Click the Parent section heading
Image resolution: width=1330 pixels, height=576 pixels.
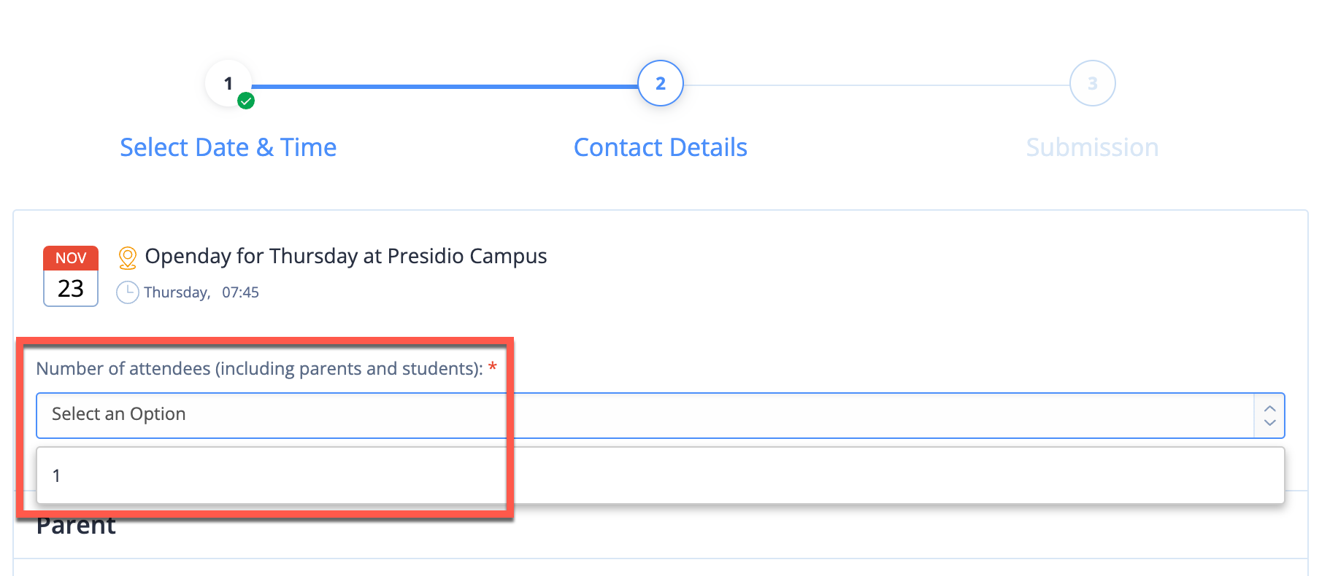click(x=76, y=526)
